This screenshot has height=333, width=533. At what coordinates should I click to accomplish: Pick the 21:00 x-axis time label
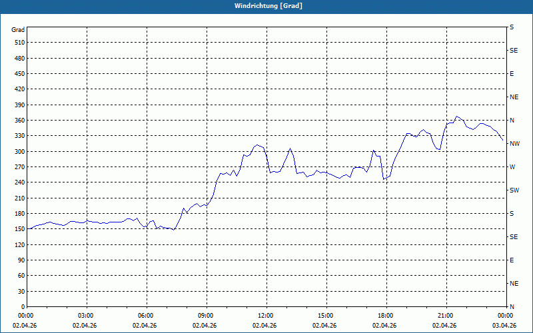point(446,316)
